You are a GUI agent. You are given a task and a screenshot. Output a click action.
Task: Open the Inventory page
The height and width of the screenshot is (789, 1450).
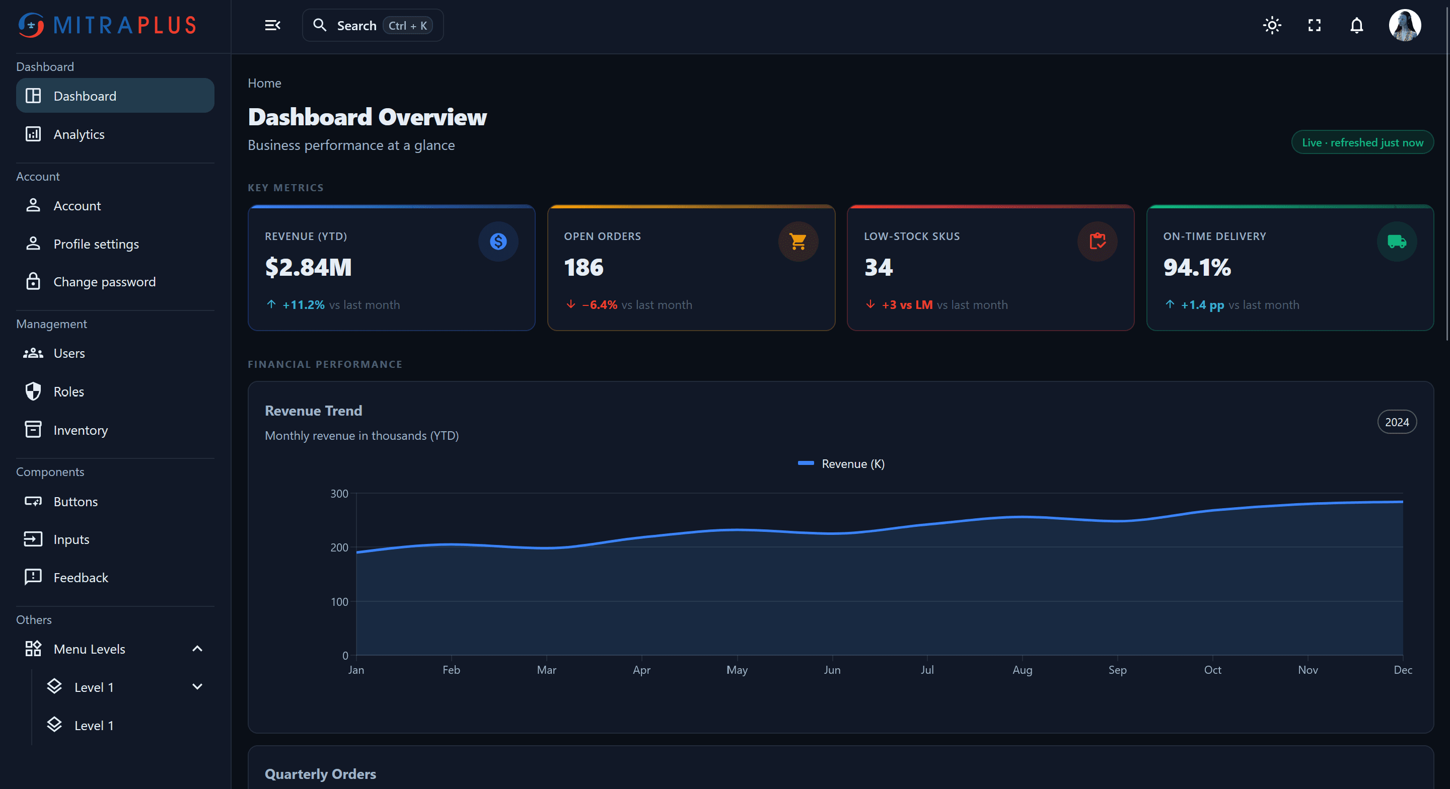[115, 429]
